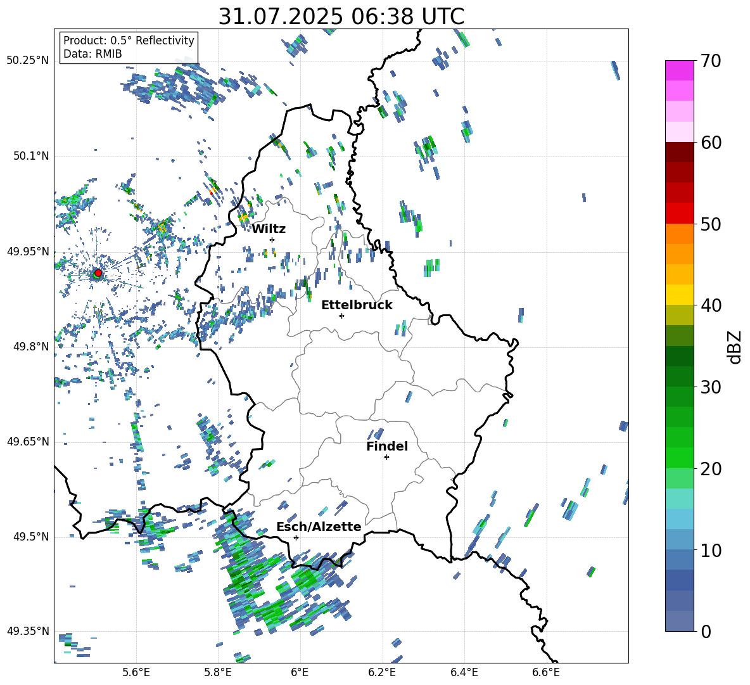Click the Findel station cross marker

click(x=386, y=458)
